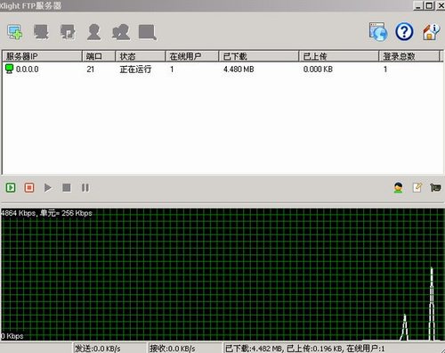Open the greyed-out single user list icon
Screen dimensions: 445x353
(x=94, y=32)
